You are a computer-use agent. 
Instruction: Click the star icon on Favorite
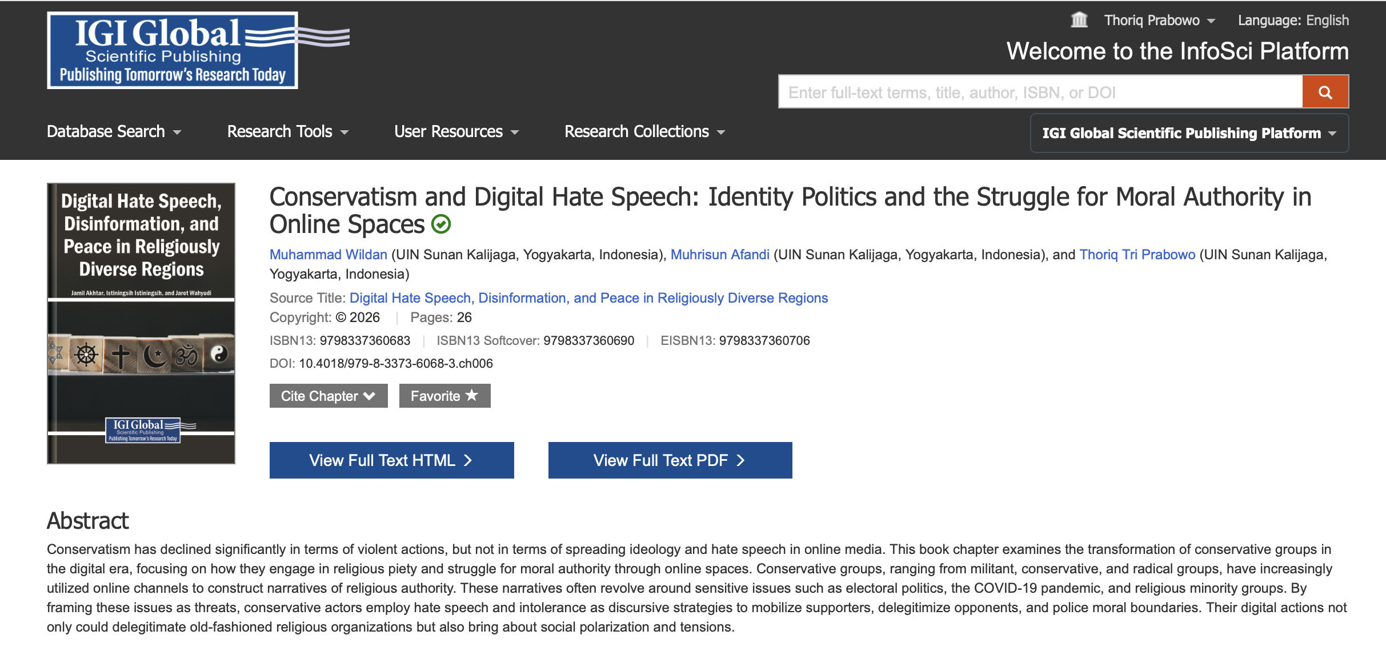471,395
